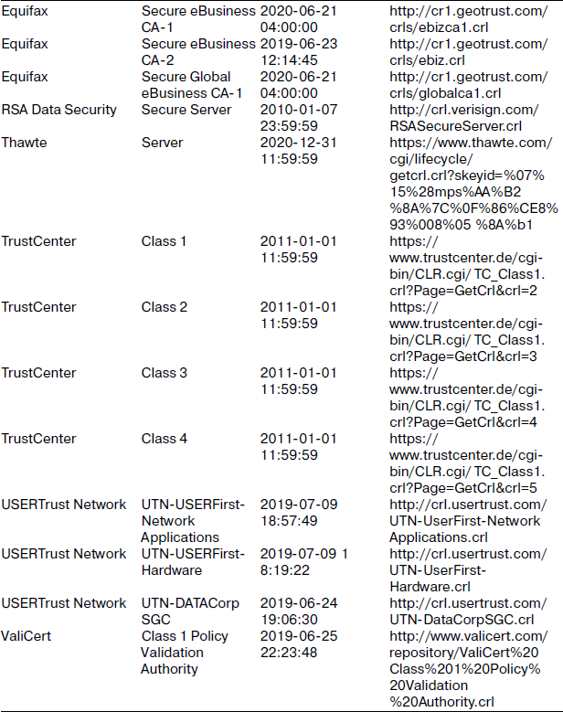The image size is (563, 712).
Task: Select the ValiCert issuer cell
Action: tap(26, 636)
